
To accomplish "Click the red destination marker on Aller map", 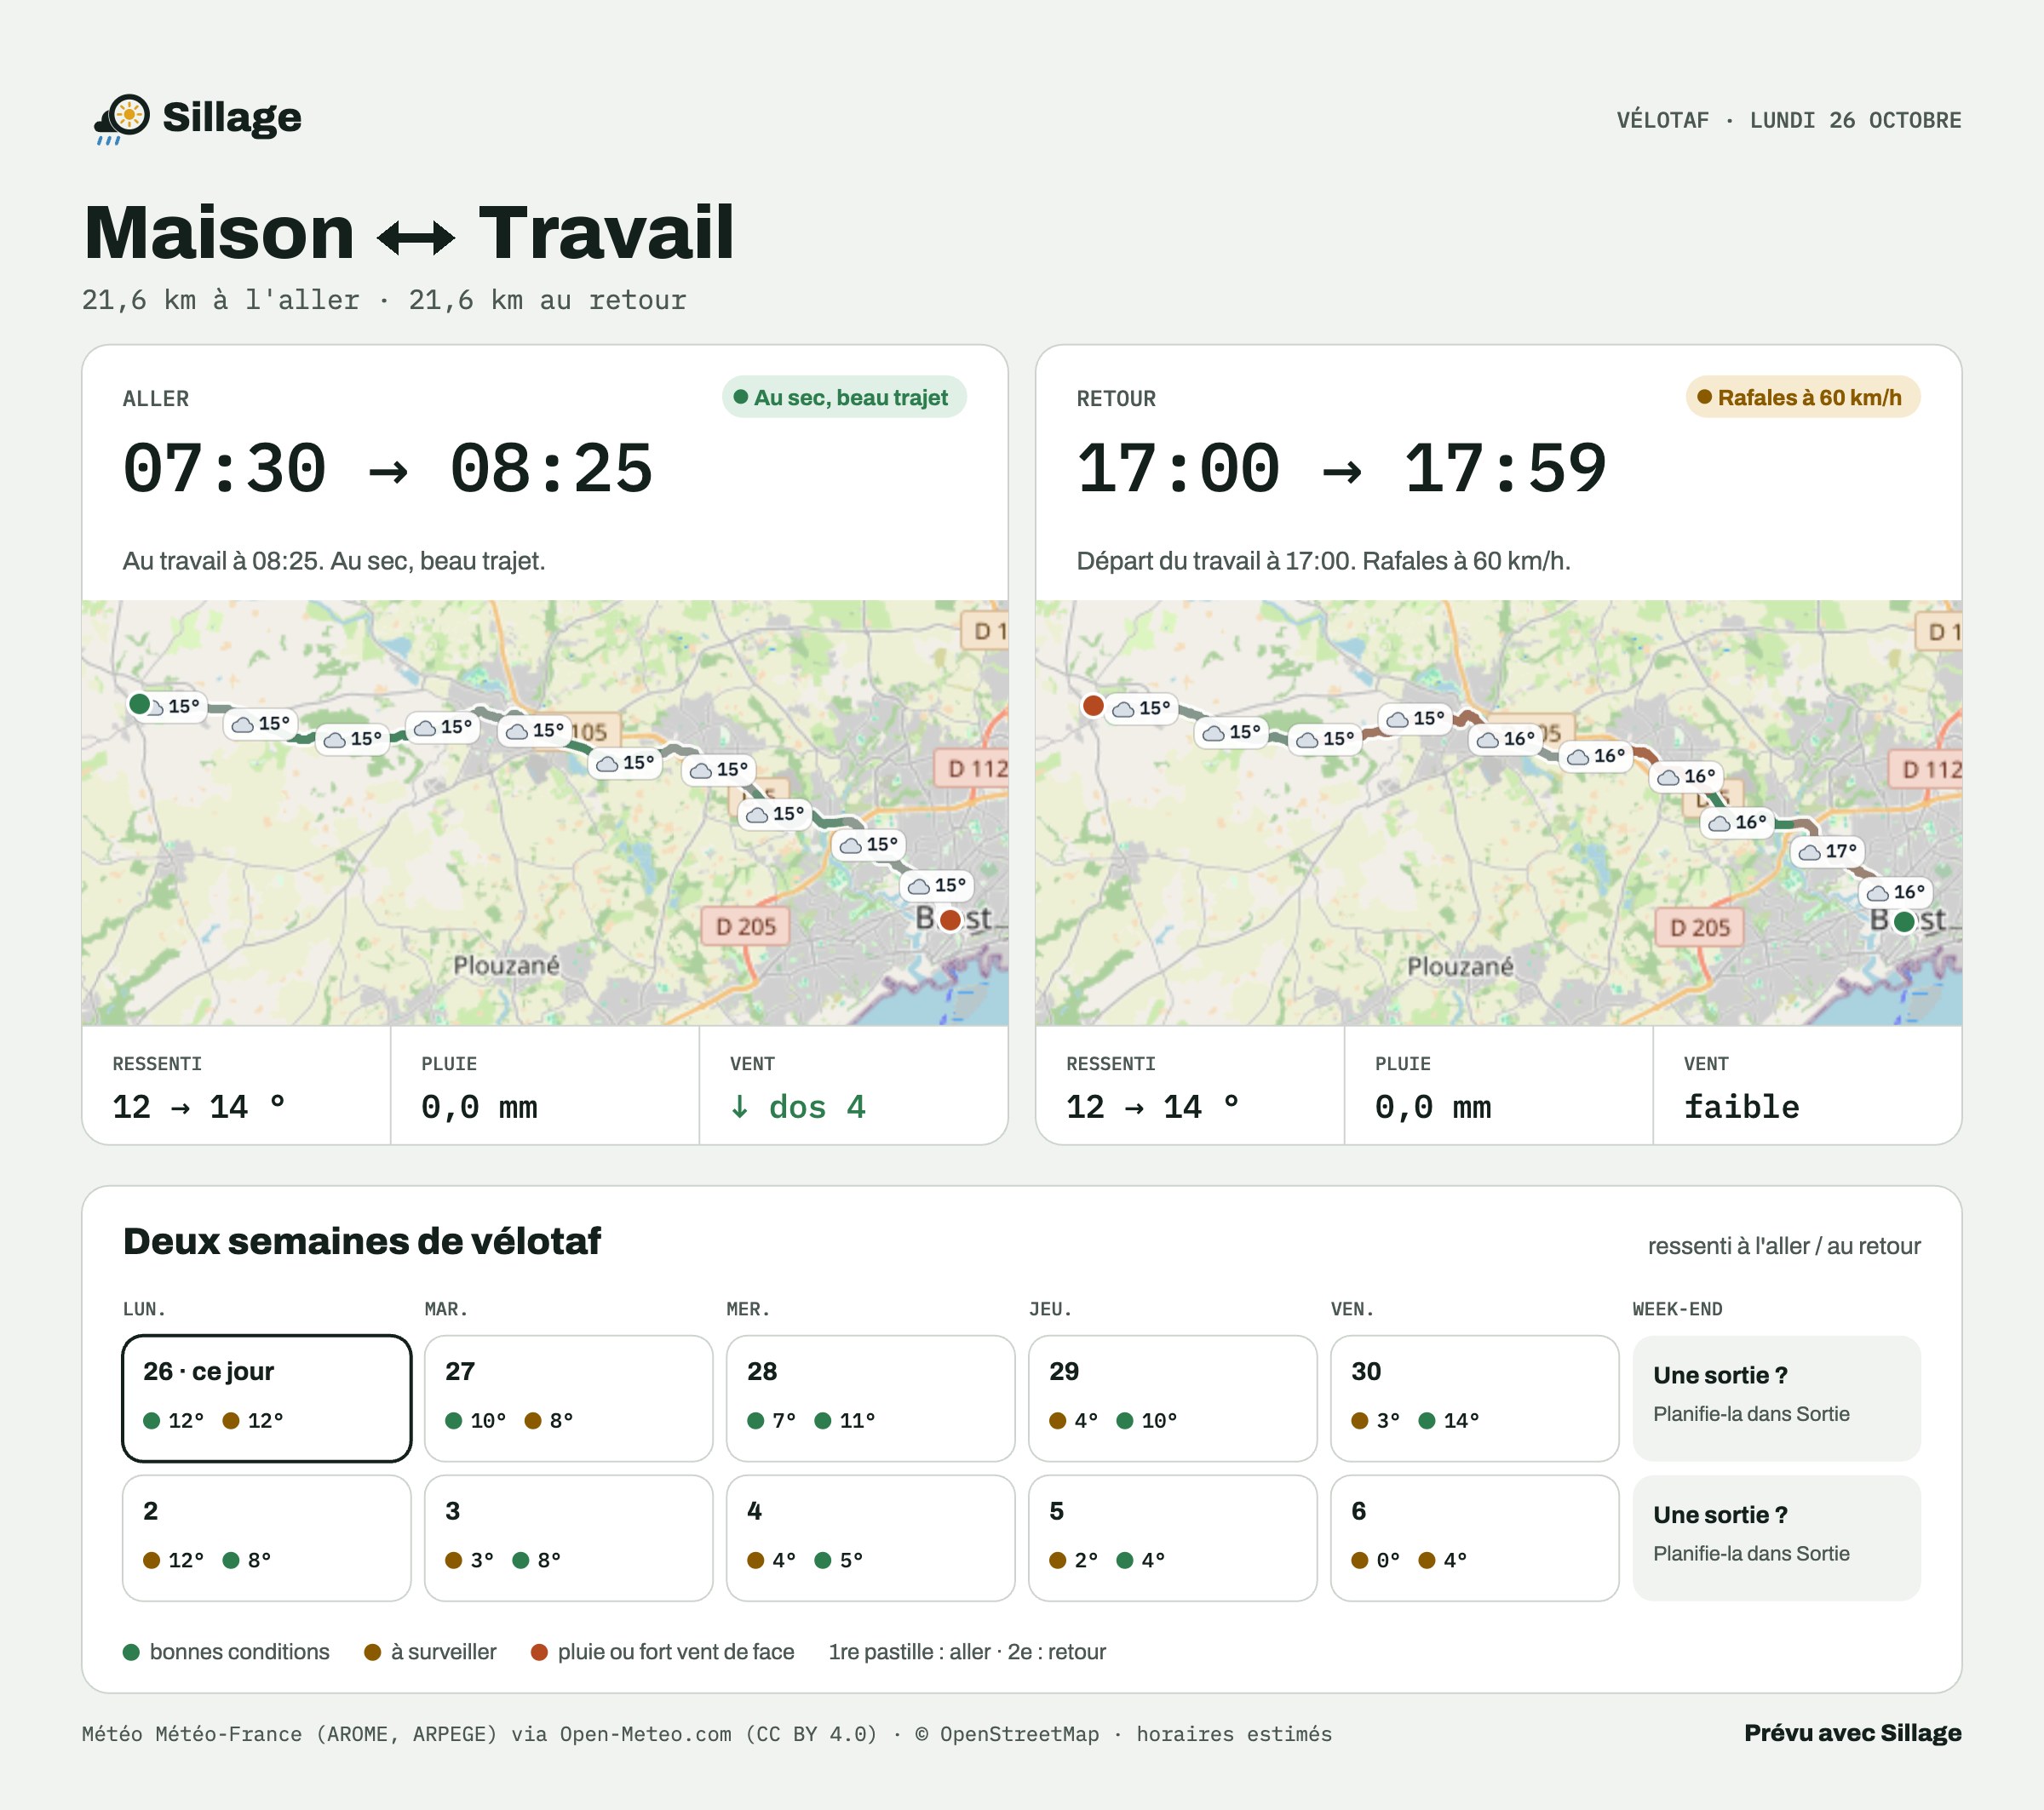I will click(950, 919).
